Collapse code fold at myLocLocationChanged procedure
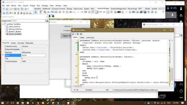 [79, 41]
